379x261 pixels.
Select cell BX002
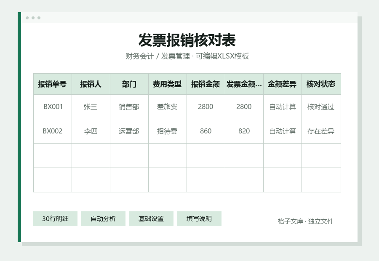click(x=53, y=131)
